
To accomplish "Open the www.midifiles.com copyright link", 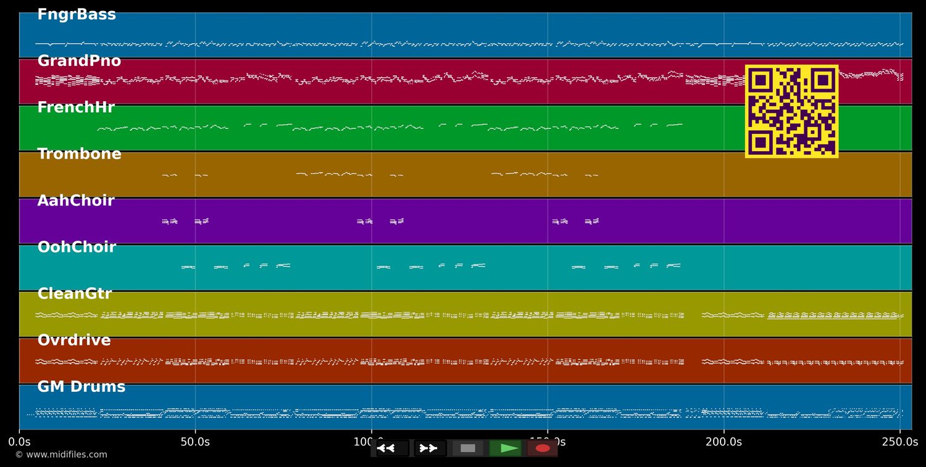I will (x=61, y=455).
